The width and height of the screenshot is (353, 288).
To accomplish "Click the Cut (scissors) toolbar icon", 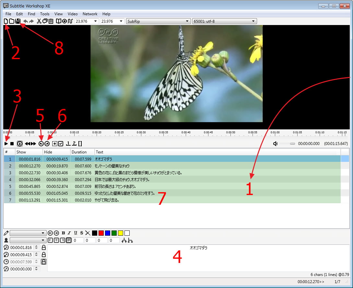I will pyautogui.click(x=39, y=21).
